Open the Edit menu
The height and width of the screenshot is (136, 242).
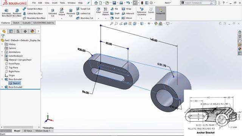[40, 3]
